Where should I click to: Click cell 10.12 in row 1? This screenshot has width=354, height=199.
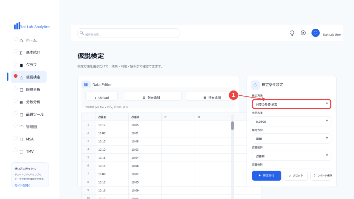[112, 125]
